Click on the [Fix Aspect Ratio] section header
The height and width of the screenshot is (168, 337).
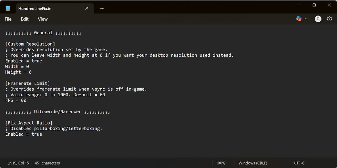(29, 123)
